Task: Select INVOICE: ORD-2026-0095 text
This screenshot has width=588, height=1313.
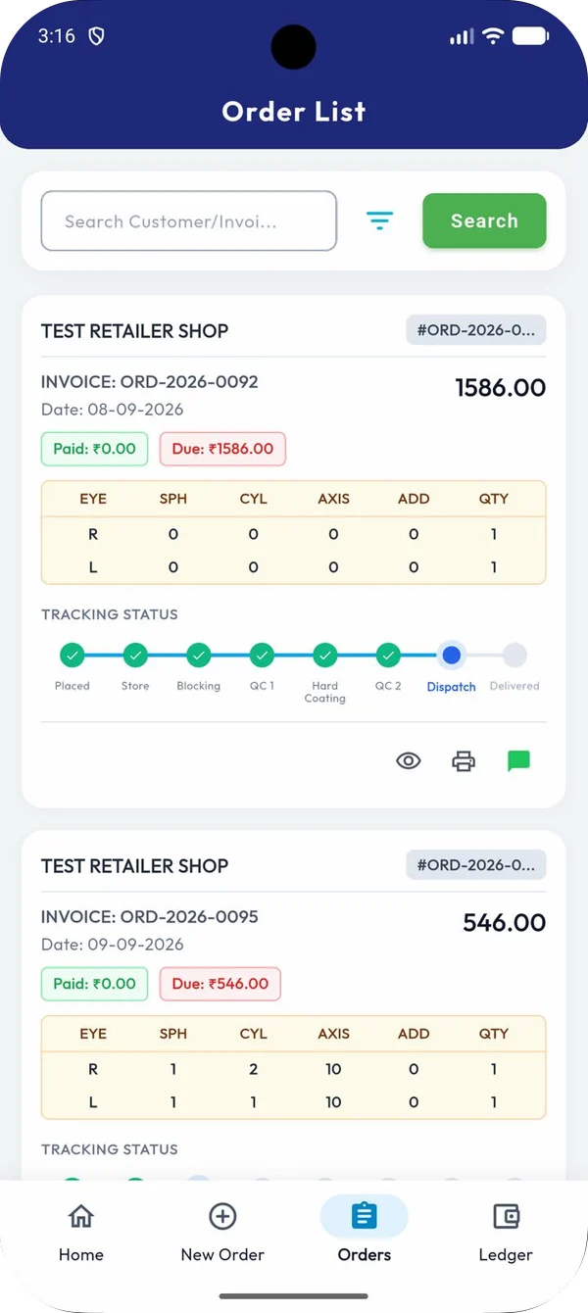Action: coord(150,917)
